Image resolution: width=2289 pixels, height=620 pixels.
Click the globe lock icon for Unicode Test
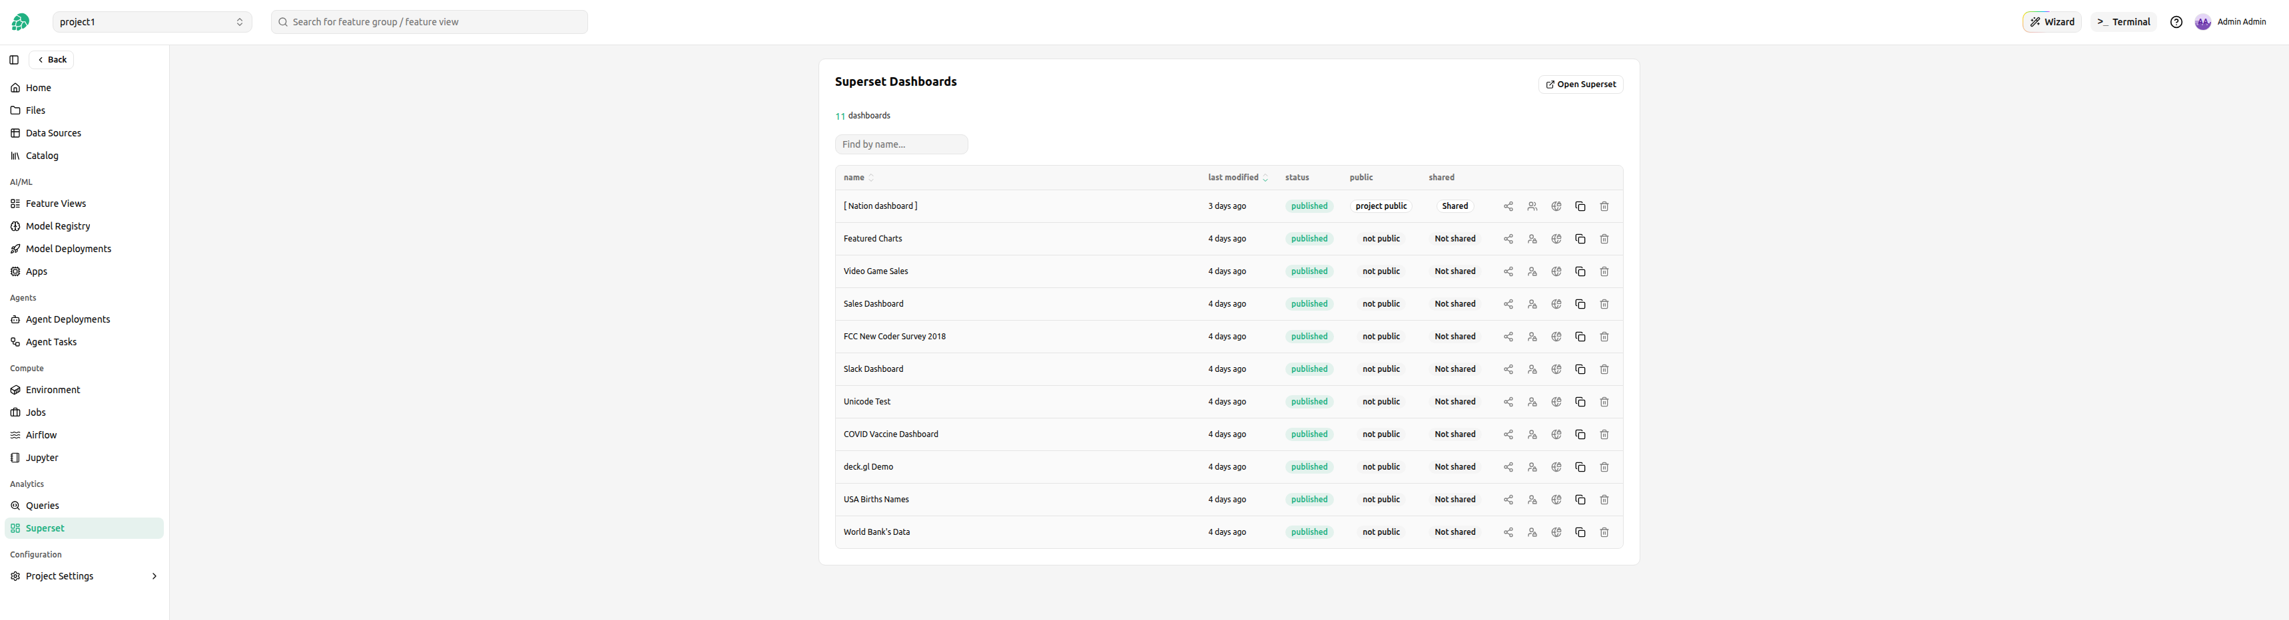click(x=1556, y=402)
